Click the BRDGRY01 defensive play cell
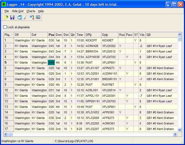 110,79
